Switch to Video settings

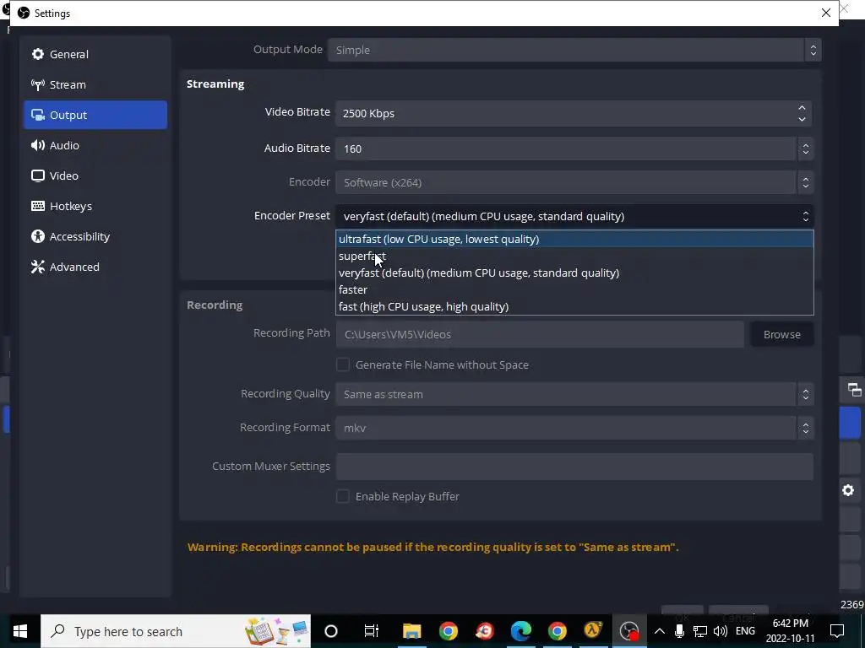95,175
